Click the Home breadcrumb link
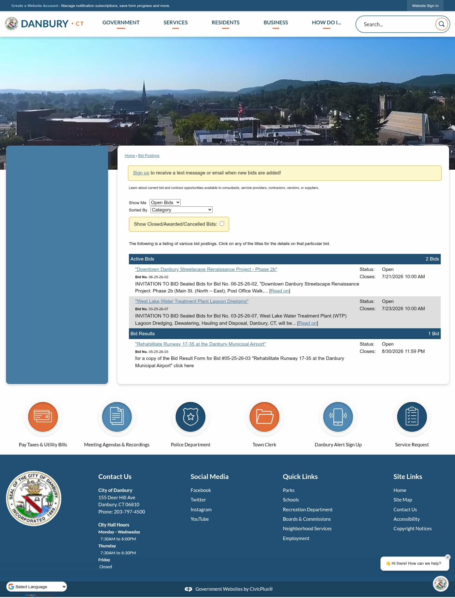455x598 pixels. [x=130, y=156]
